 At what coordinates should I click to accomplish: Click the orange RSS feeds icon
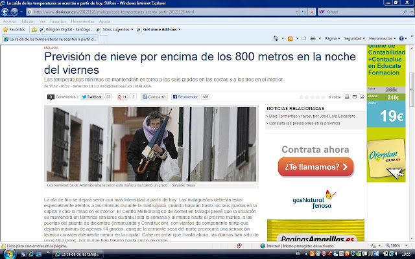(290, 39)
